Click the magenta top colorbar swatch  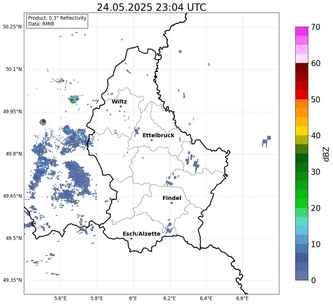[302, 31]
